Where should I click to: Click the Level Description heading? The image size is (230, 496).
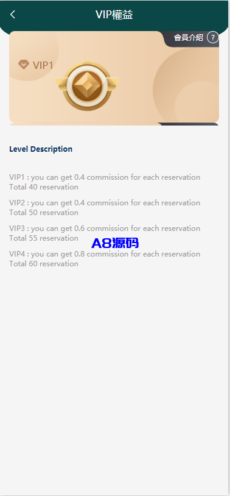click(41, 149)
